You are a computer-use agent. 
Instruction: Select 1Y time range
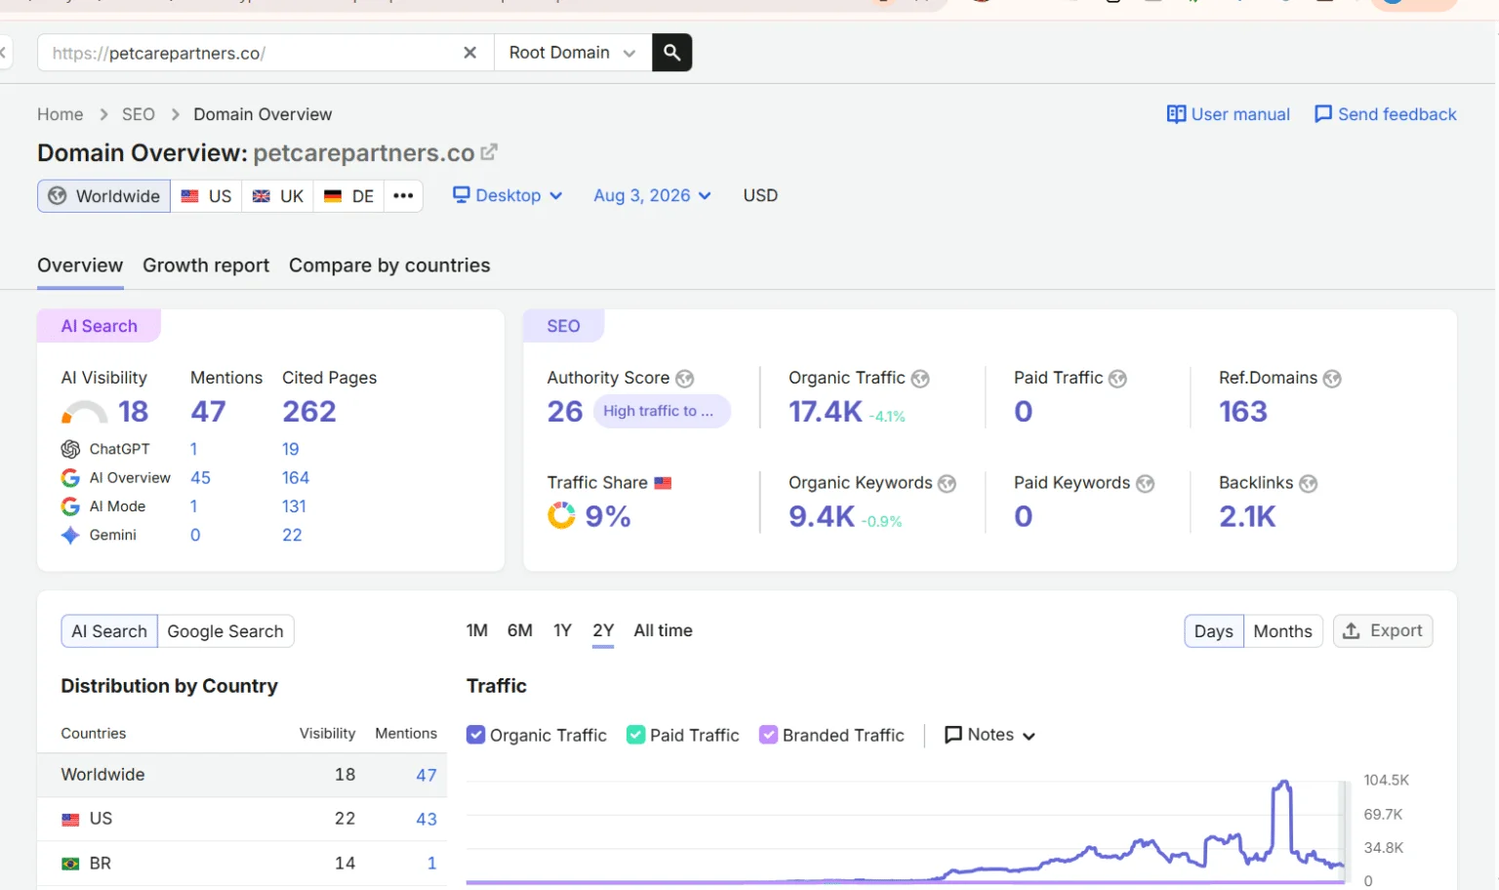(x=562, y=630)
